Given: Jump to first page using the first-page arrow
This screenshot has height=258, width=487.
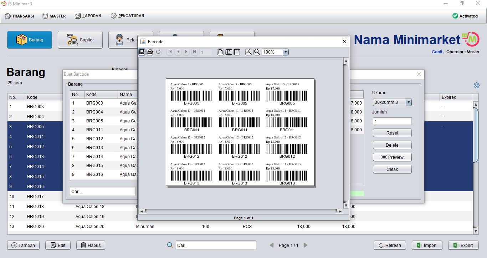Looking at the screenshot, I should click(170, 52).
